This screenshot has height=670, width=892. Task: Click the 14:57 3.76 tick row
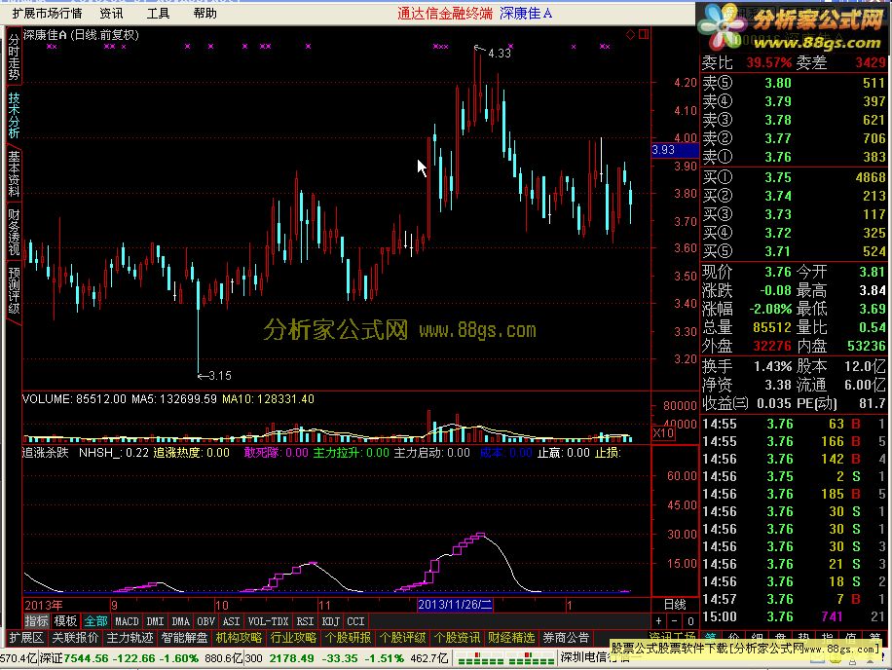point(794,599)
